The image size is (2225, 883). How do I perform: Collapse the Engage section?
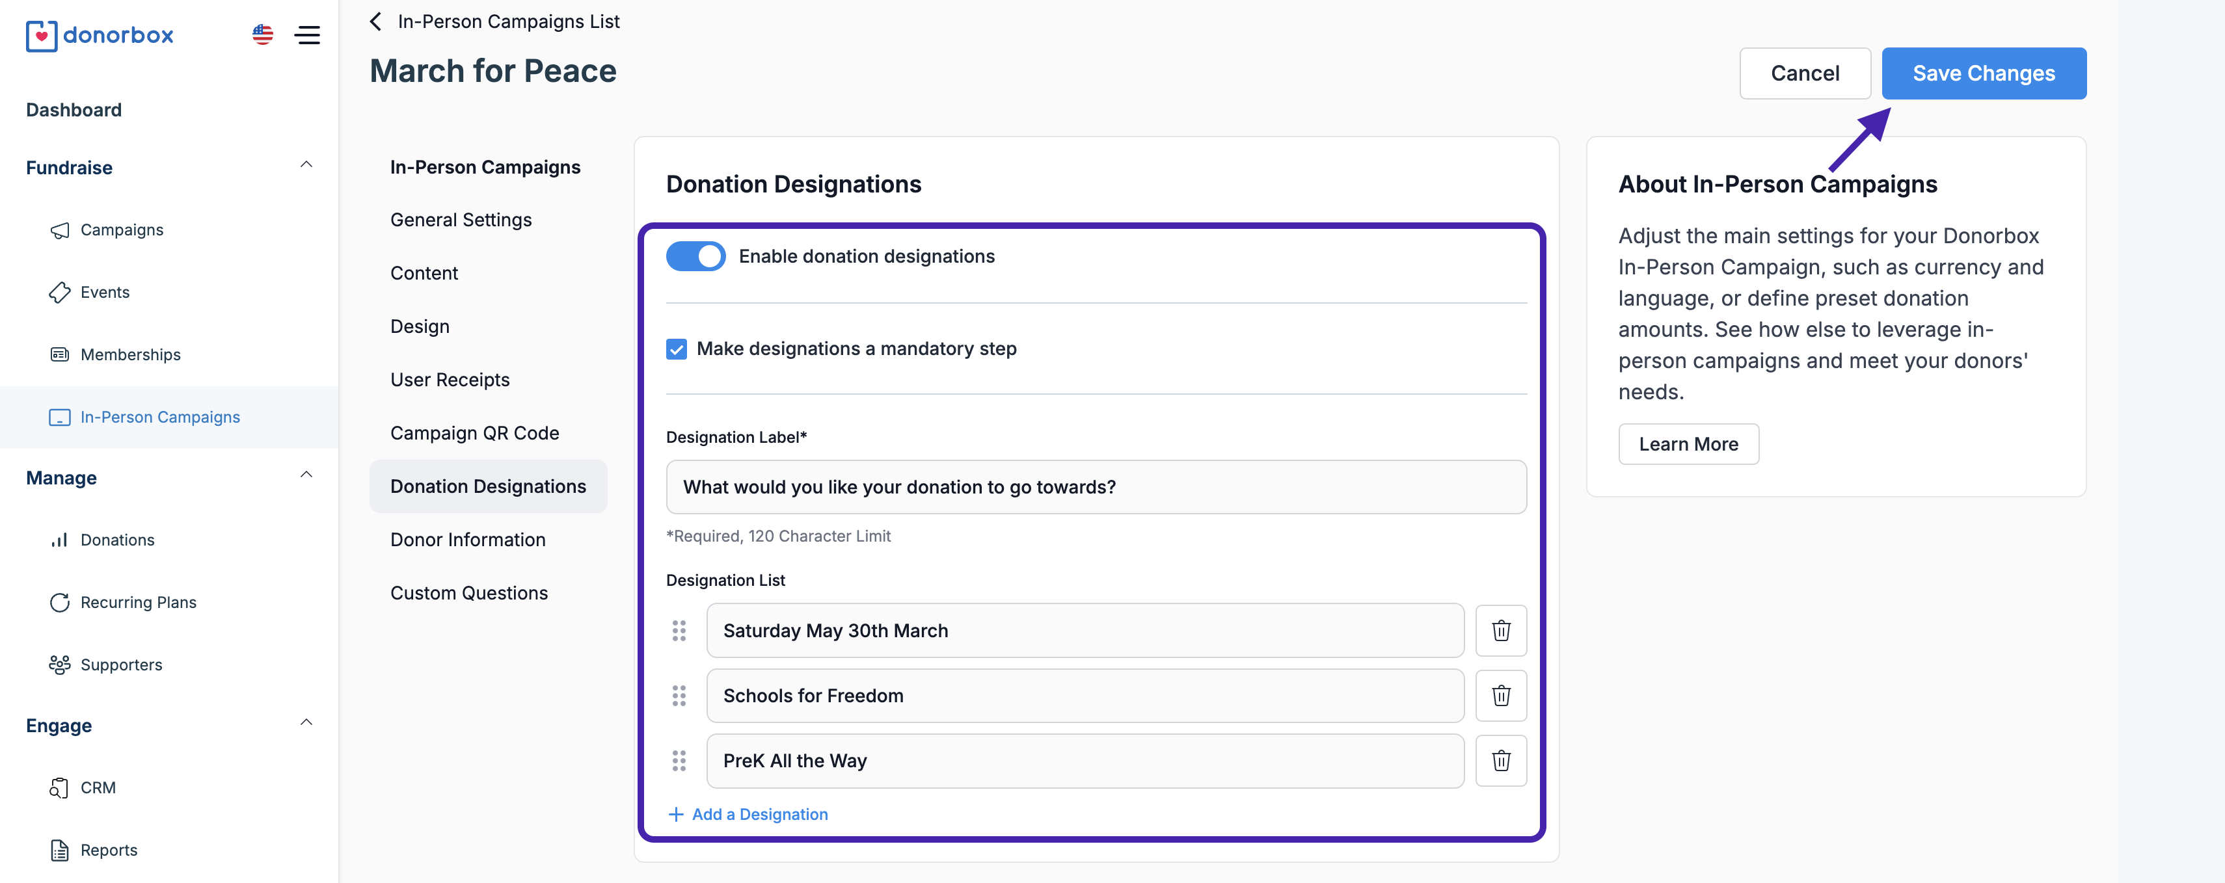click(x=306, y=722)
